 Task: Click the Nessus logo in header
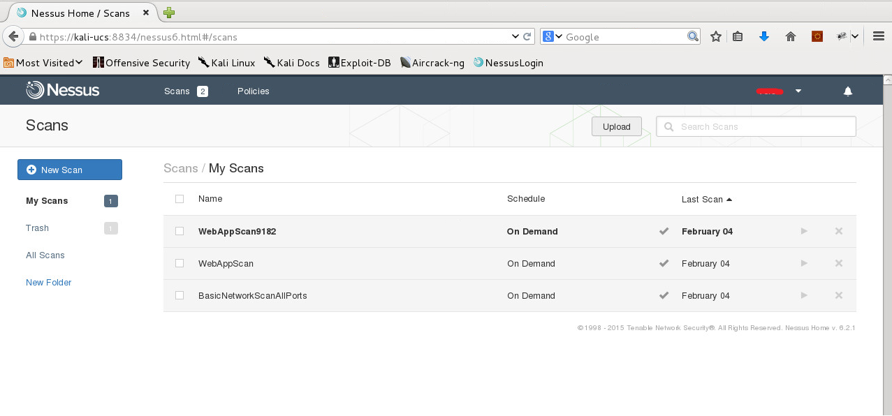(63, 91)
